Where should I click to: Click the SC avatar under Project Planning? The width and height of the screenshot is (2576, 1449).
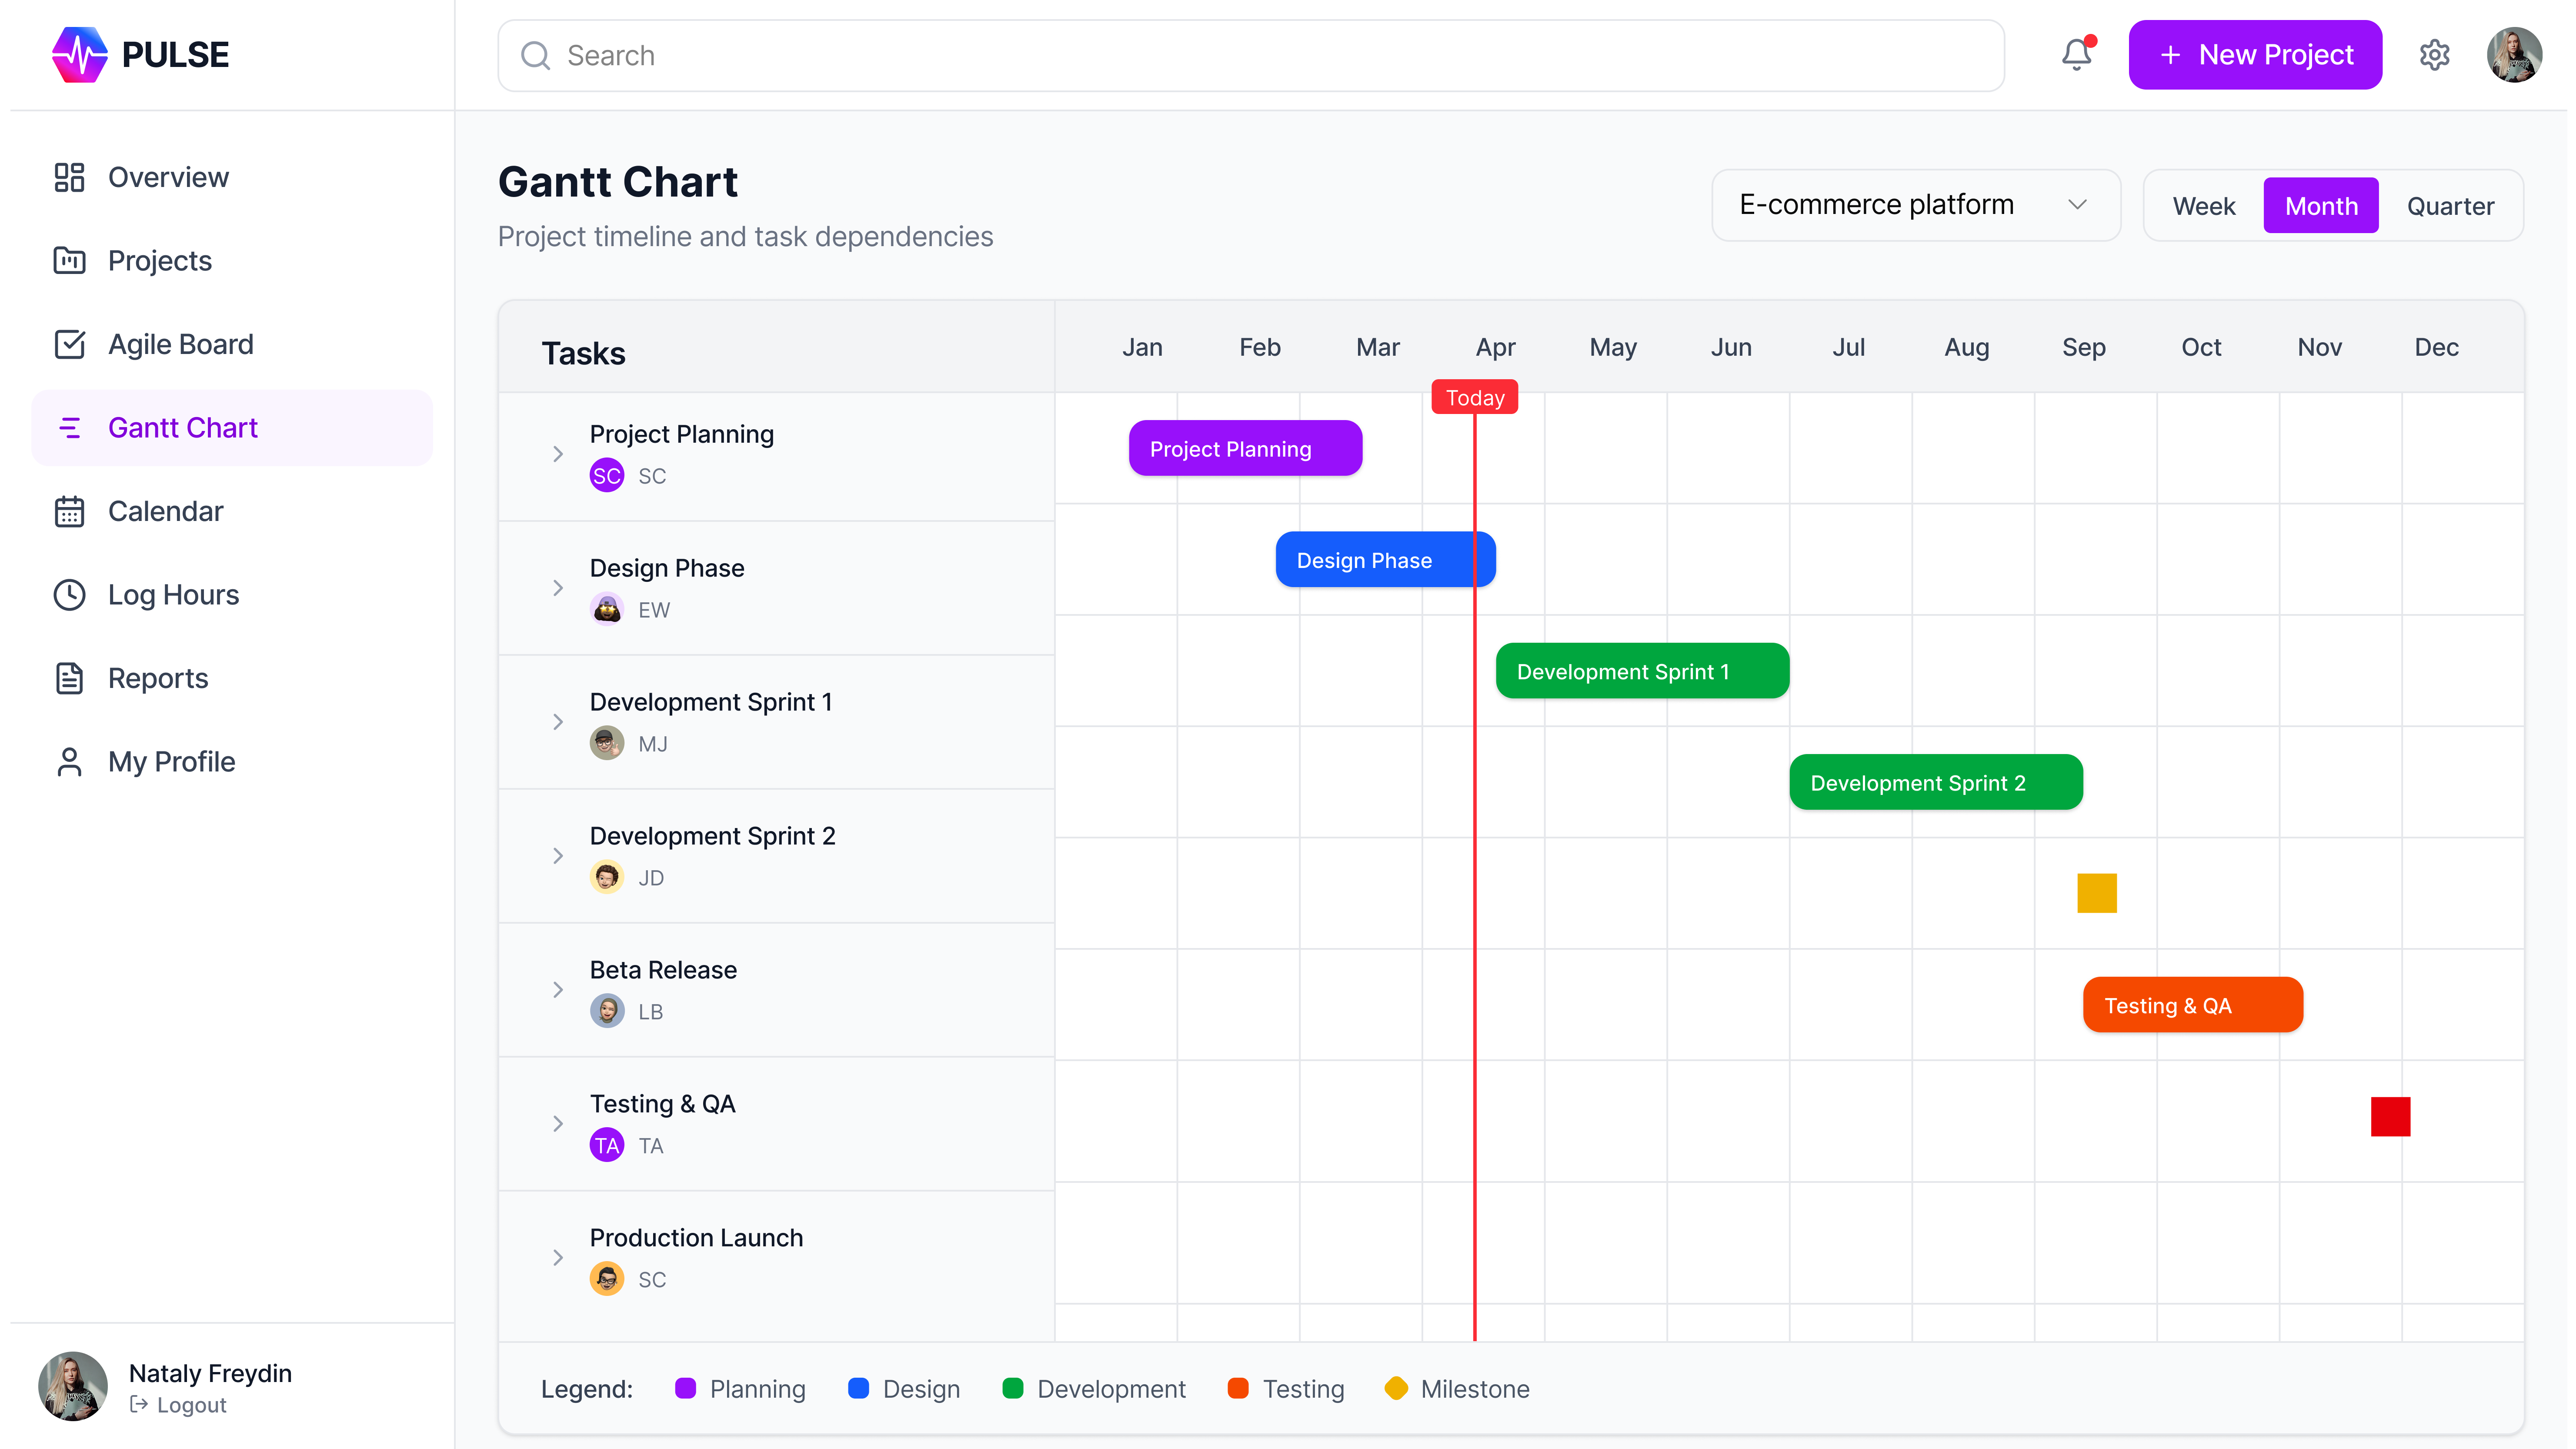click(606, 475)
